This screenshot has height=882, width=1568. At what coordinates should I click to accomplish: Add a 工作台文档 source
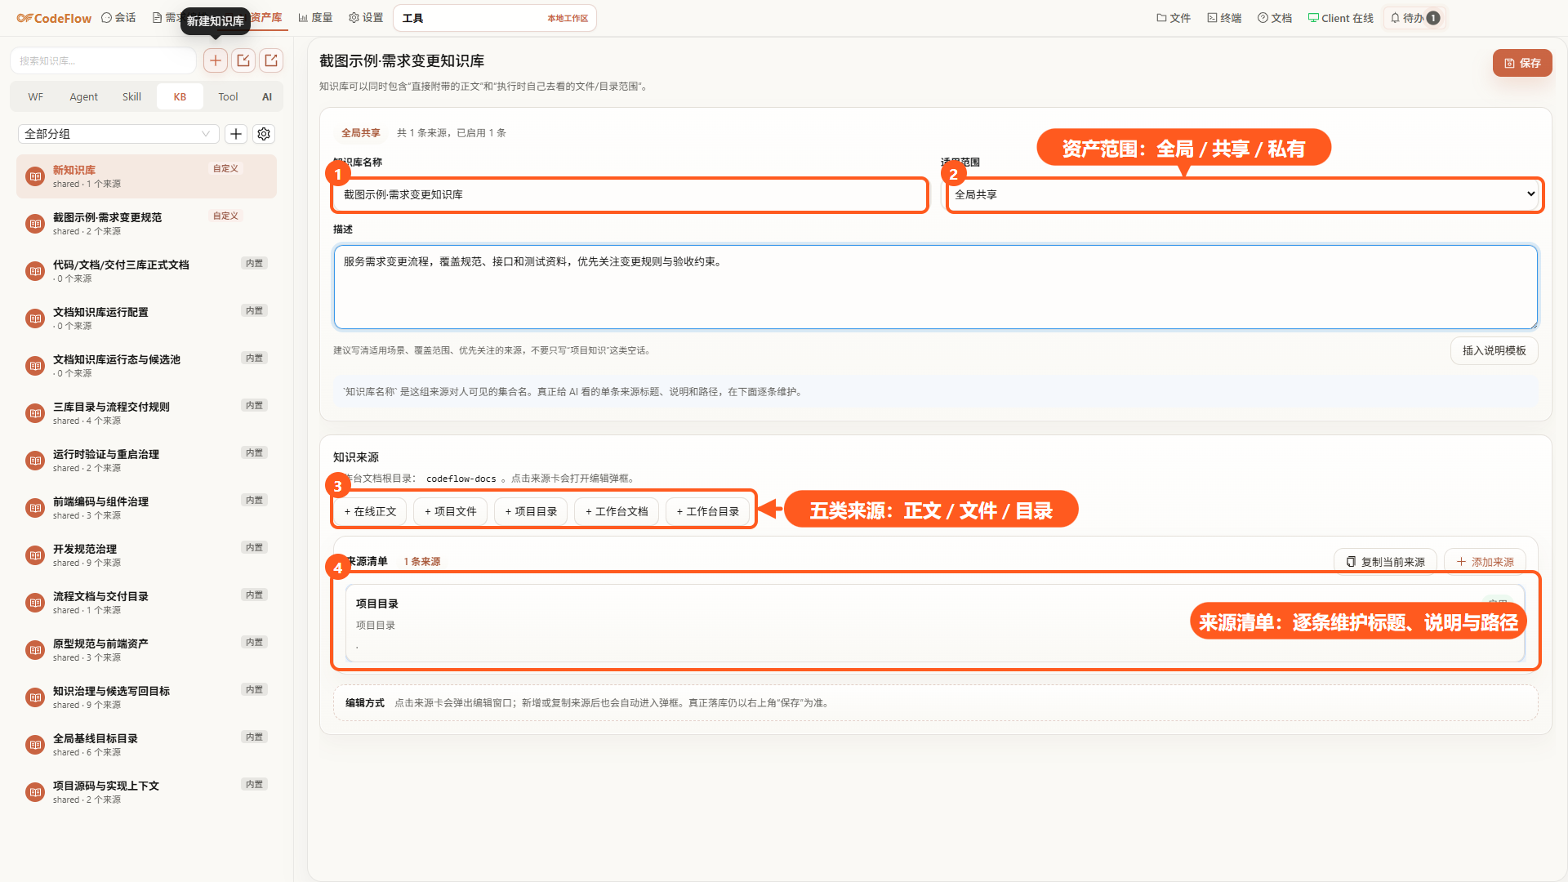pyautogui.click(x=617, y=511)
